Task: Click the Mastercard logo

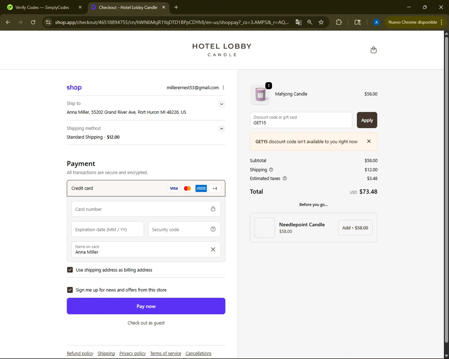Action: click(x=187, y=188)
